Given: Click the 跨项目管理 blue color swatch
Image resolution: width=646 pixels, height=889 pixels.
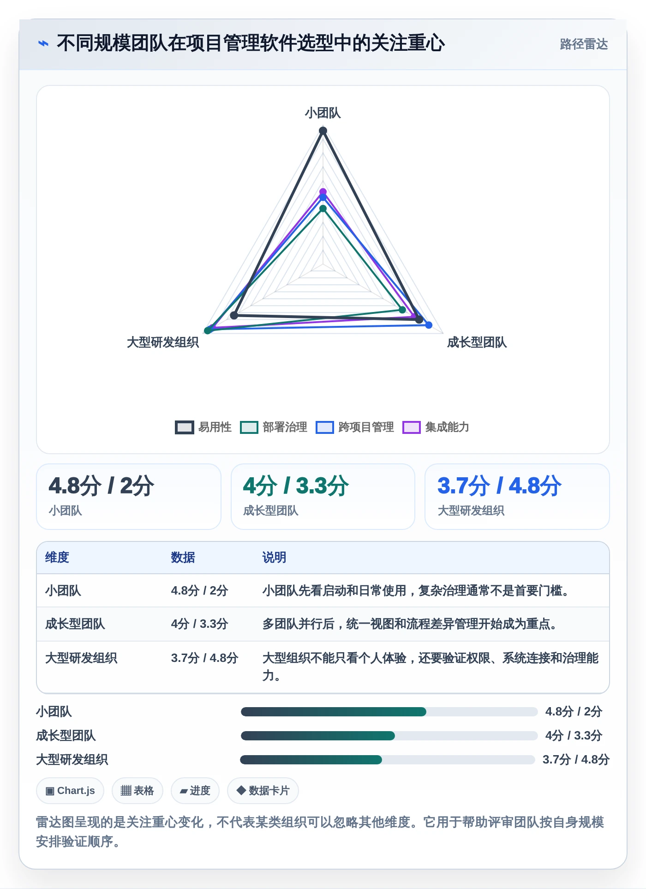Looking at the screenshot, I should pos(325,427).
